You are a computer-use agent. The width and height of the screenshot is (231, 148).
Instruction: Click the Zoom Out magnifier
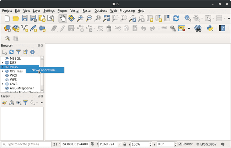(x=89, y=18)
